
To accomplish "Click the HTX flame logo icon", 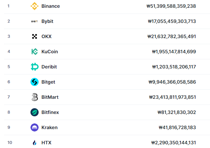I will 35,143.
